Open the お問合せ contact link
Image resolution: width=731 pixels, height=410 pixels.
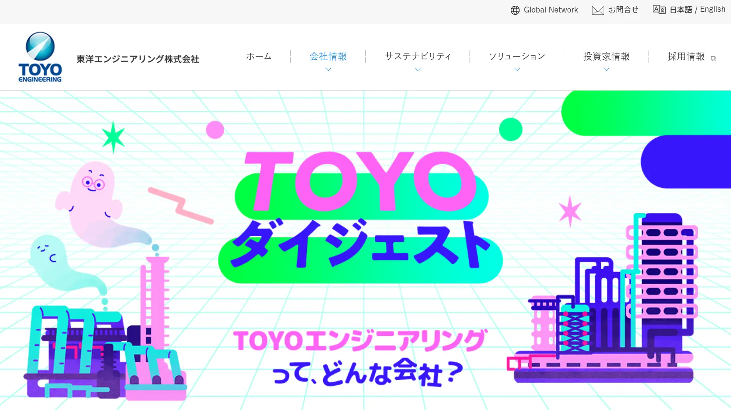[x=623, y=10]
